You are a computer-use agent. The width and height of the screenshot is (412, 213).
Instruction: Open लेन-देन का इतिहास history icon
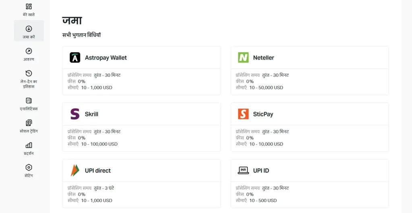click(29, 73)
